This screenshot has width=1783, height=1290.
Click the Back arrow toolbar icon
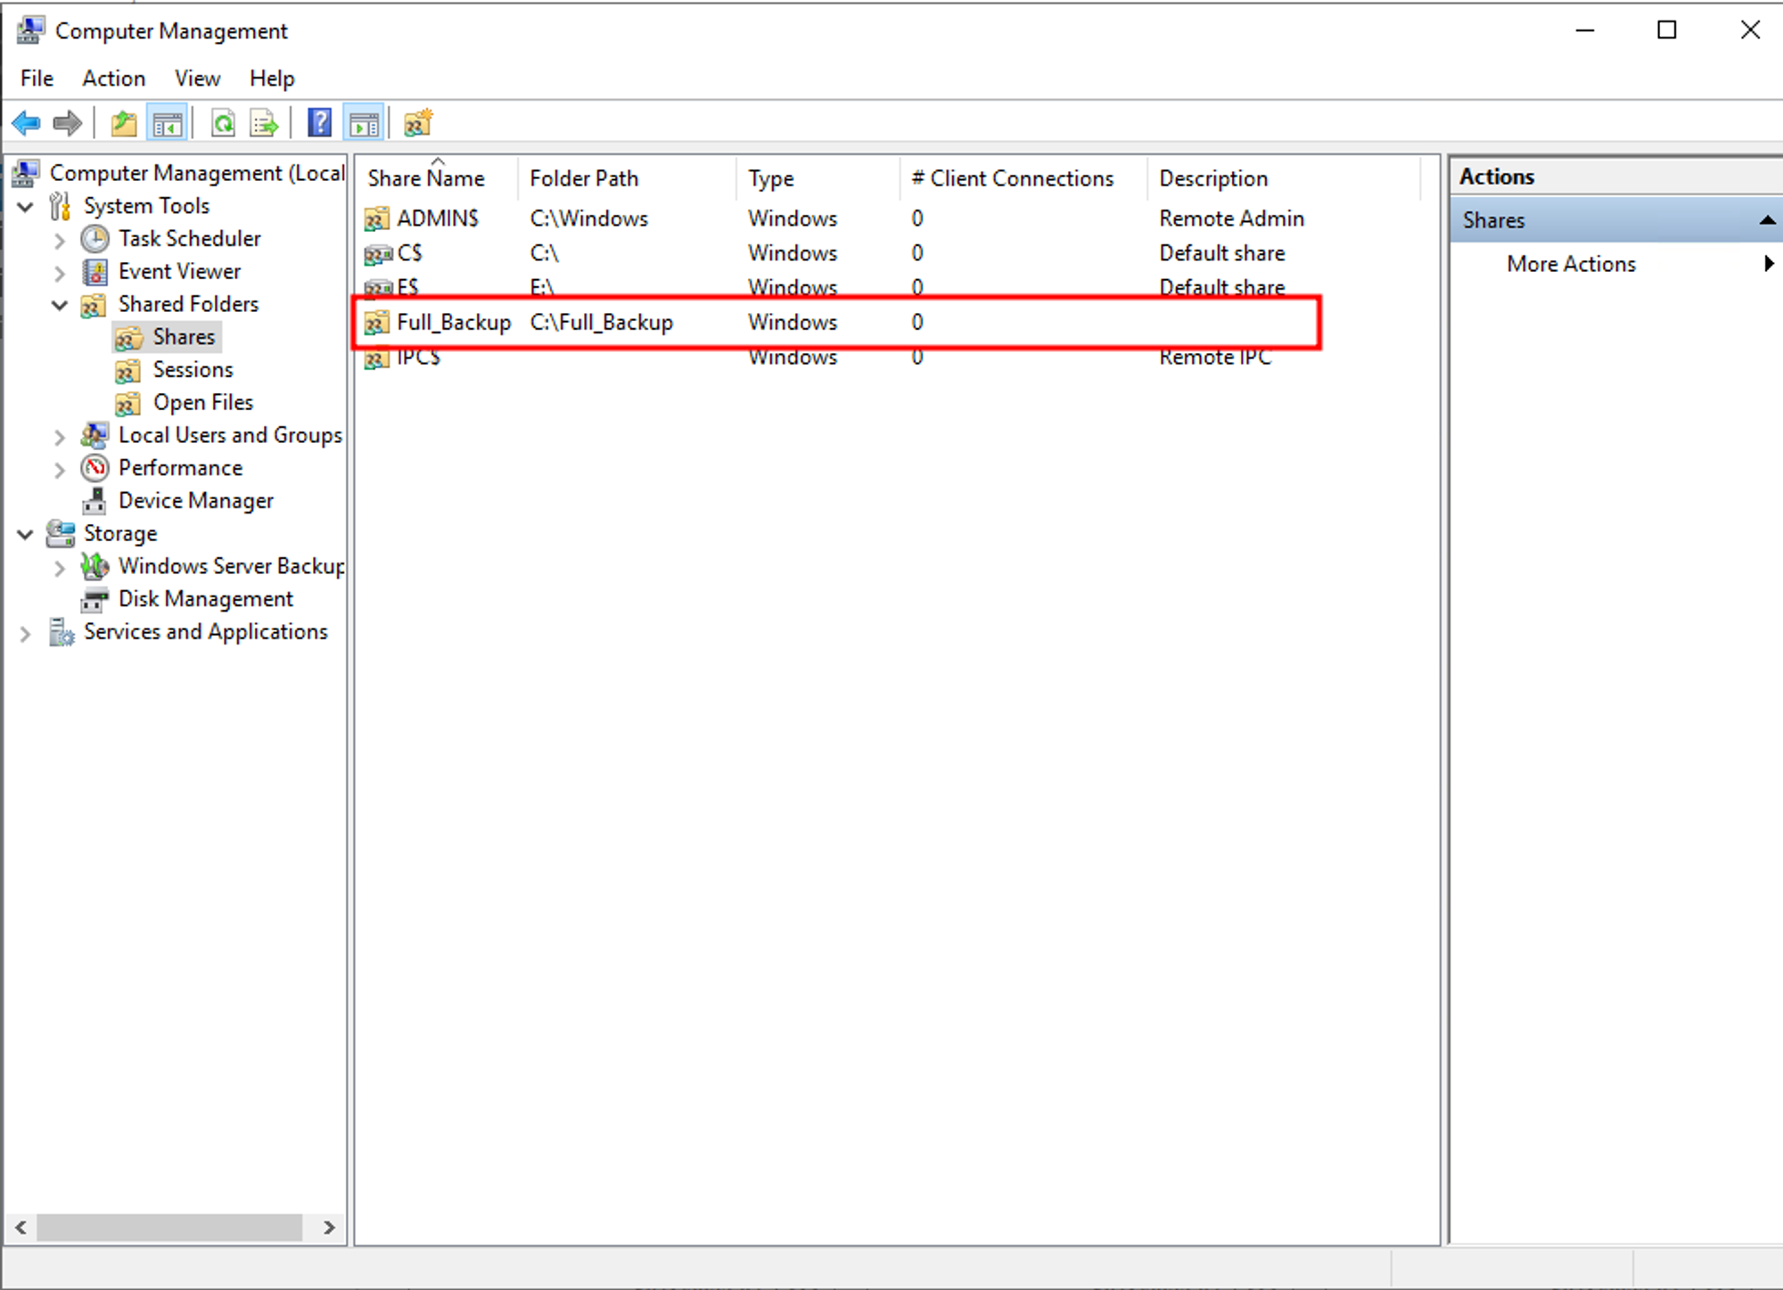27,123
